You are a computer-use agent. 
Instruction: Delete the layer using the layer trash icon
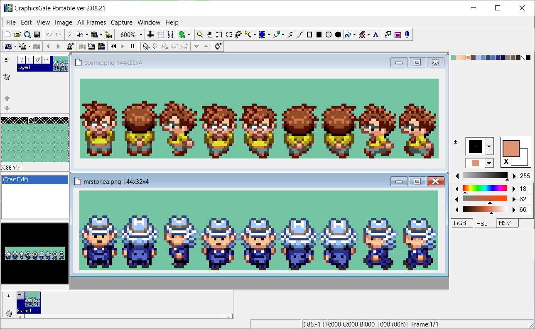point(6,77)
